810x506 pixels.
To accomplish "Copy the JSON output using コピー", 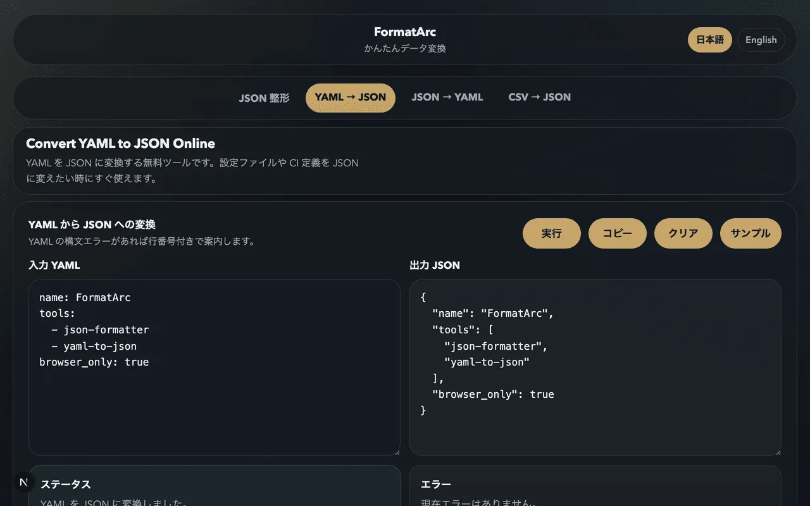I will [x=617, y=233].
